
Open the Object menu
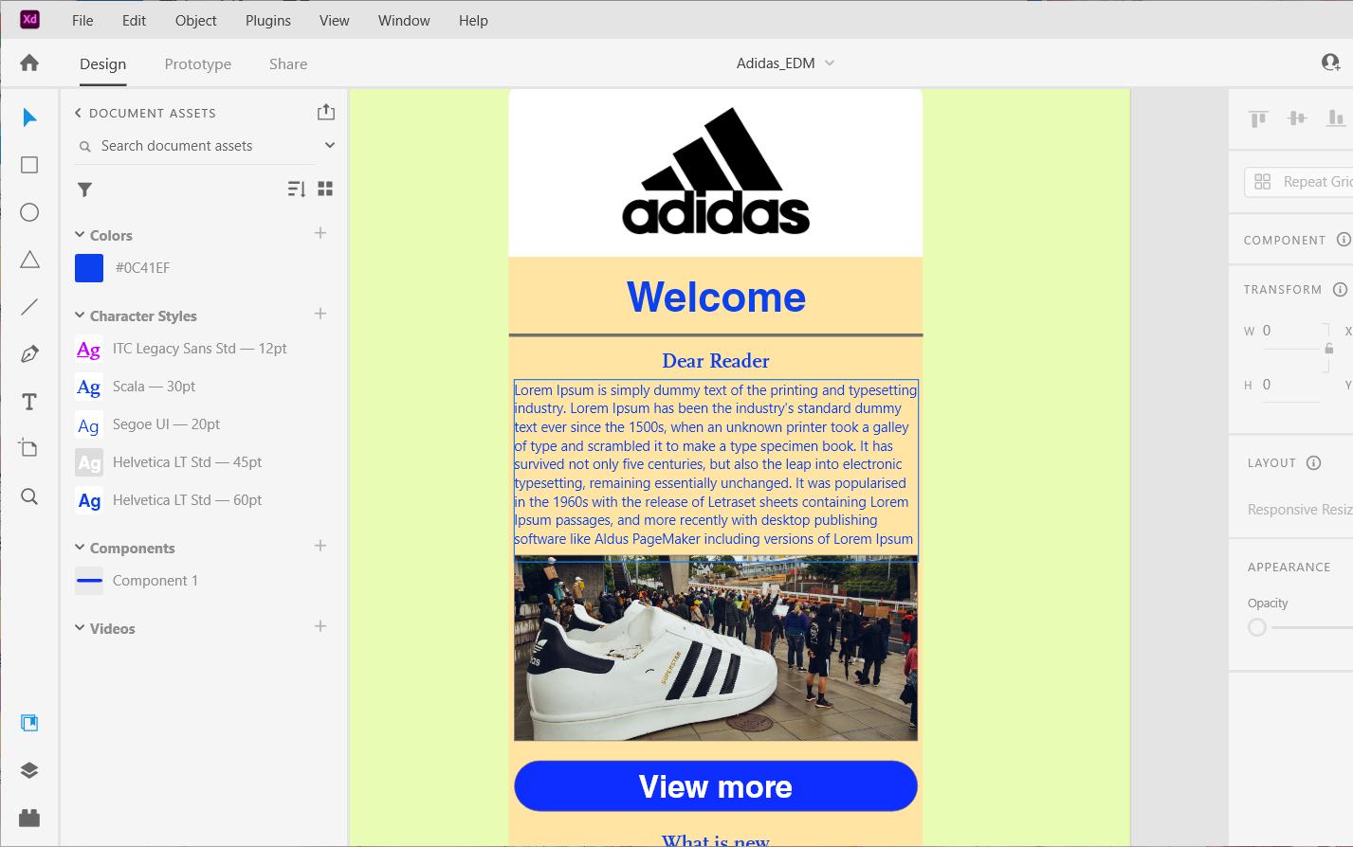(x=195, y=20)
